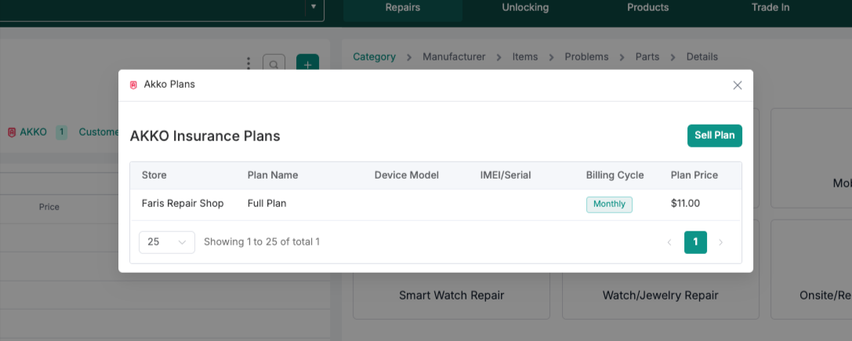
Task: Select the Smart Watch Repair category card
Action: tap(451, 296)
